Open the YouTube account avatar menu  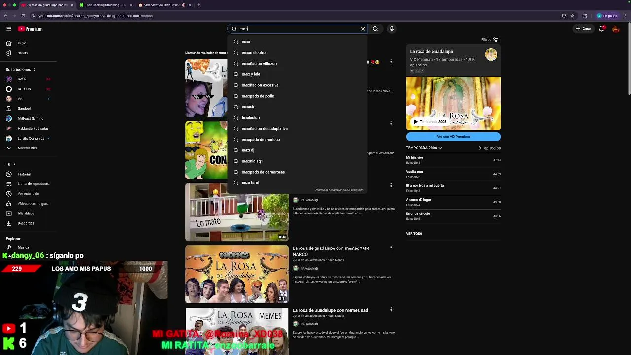[616, 29]
